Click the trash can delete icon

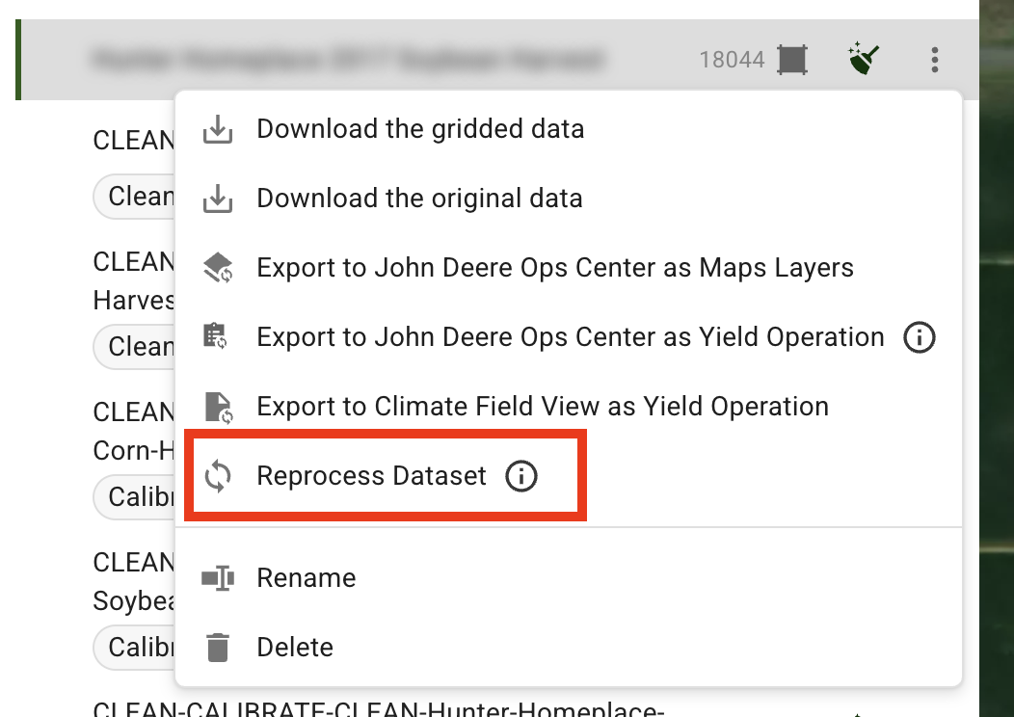pyautogui.click(x=217, y=647)
